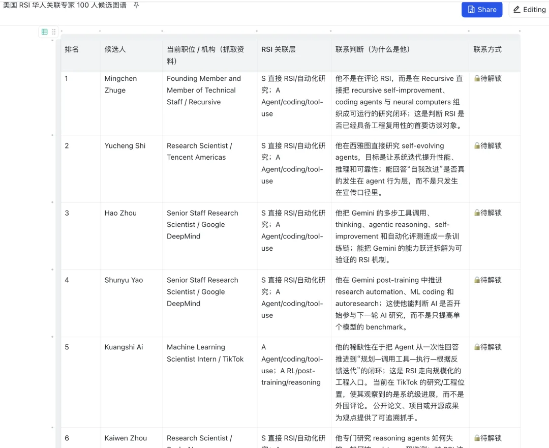Click the rank number 5 cell

click(80, 382)
